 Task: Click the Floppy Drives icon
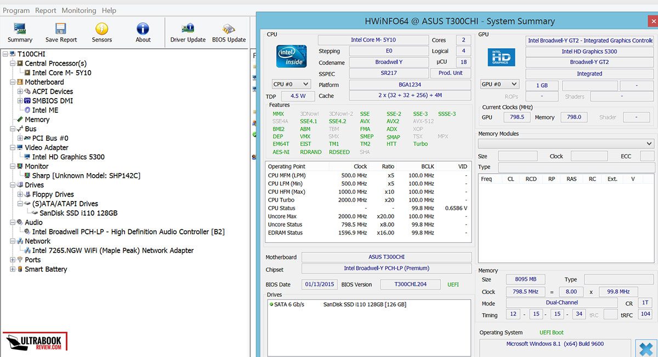[27, 194]
